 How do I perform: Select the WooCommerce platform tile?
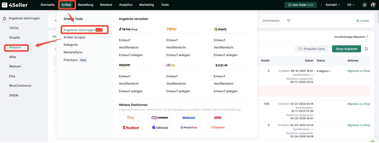point(160,118)
